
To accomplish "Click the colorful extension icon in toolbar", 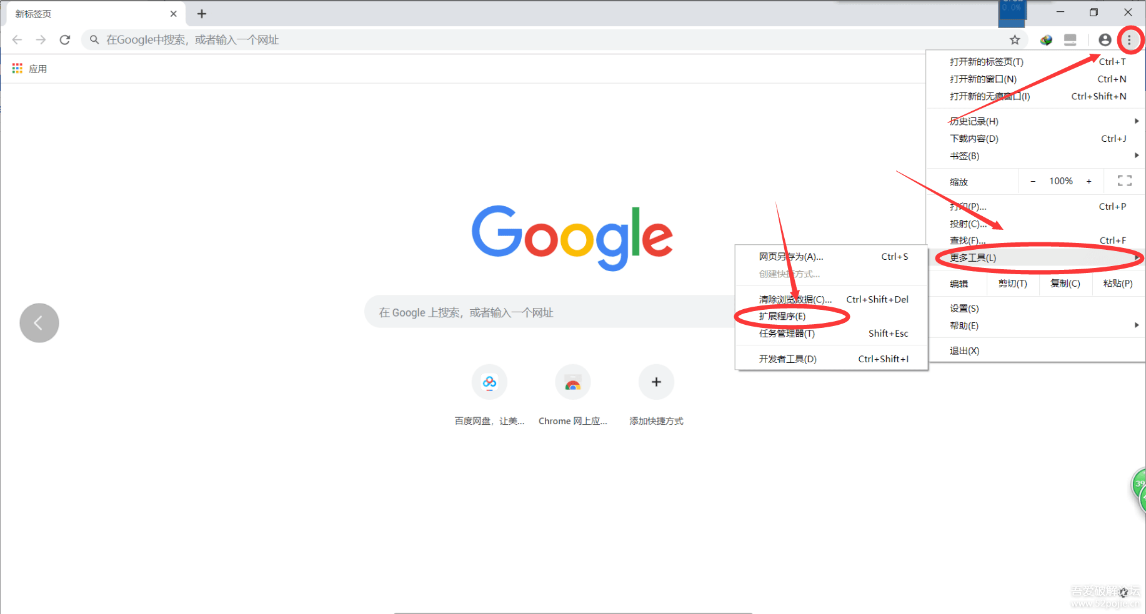I will 1046,40.
